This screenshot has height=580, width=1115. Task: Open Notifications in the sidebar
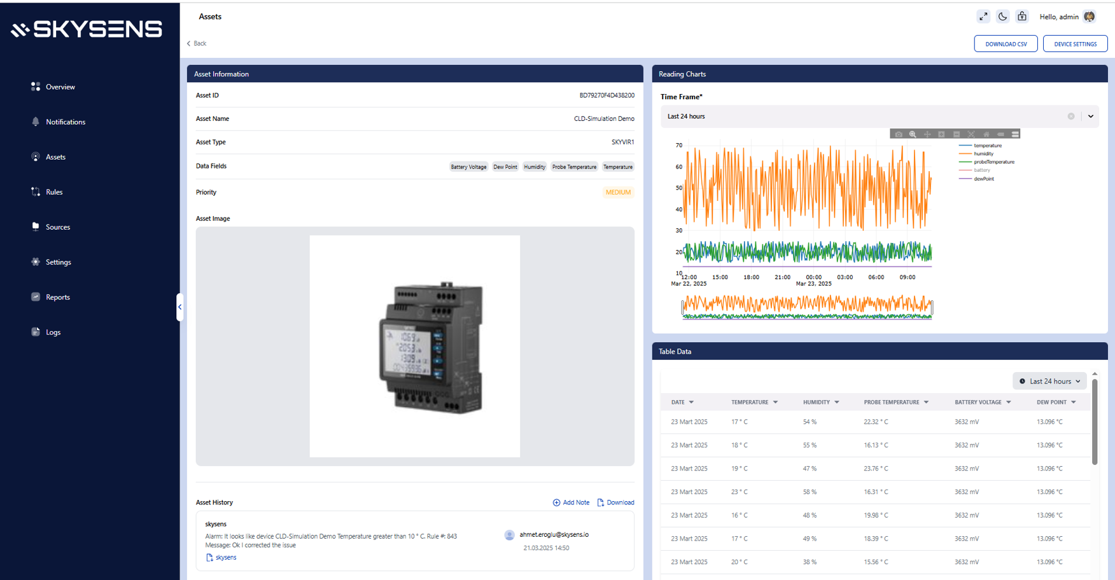click(58, 121)
